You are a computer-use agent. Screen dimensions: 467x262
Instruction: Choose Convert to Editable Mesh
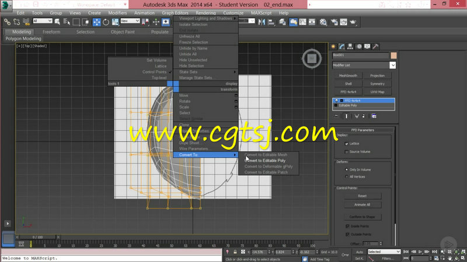click(x=266, y=155)
